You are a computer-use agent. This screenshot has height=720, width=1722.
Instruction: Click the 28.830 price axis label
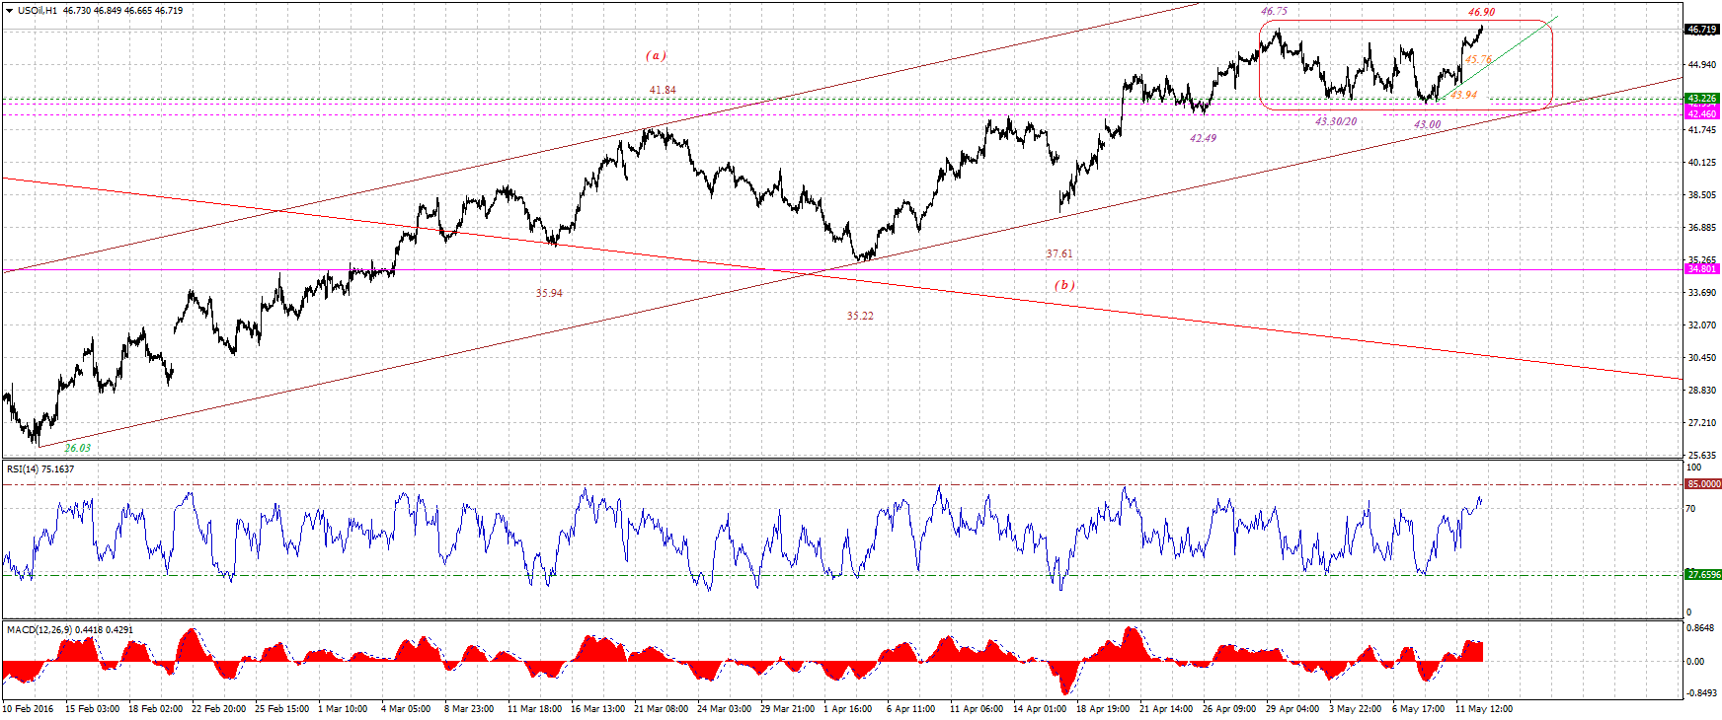(x=1701, y=391)
